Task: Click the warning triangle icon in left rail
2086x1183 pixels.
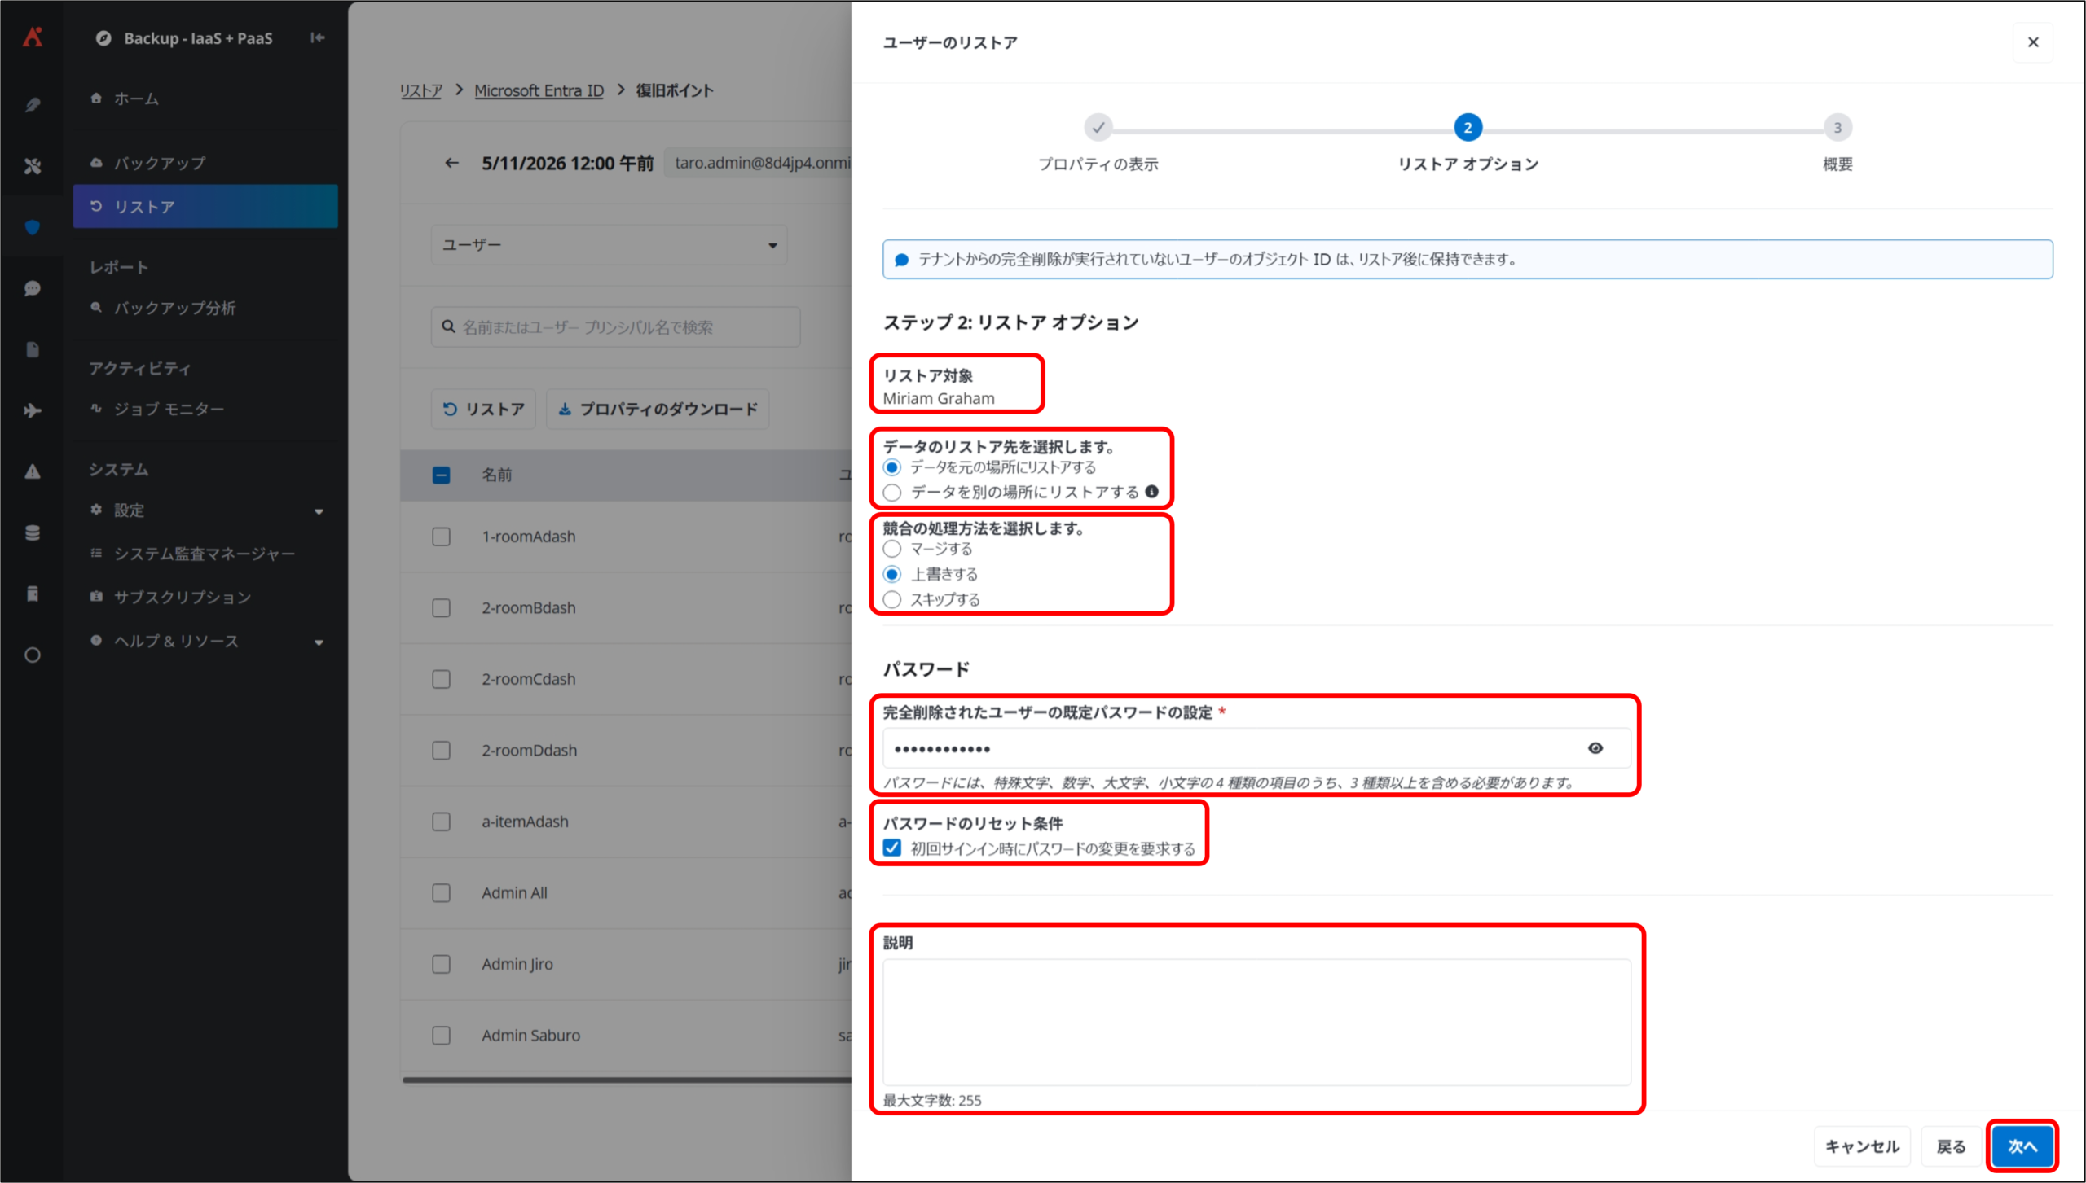Action: click(33, 471)
